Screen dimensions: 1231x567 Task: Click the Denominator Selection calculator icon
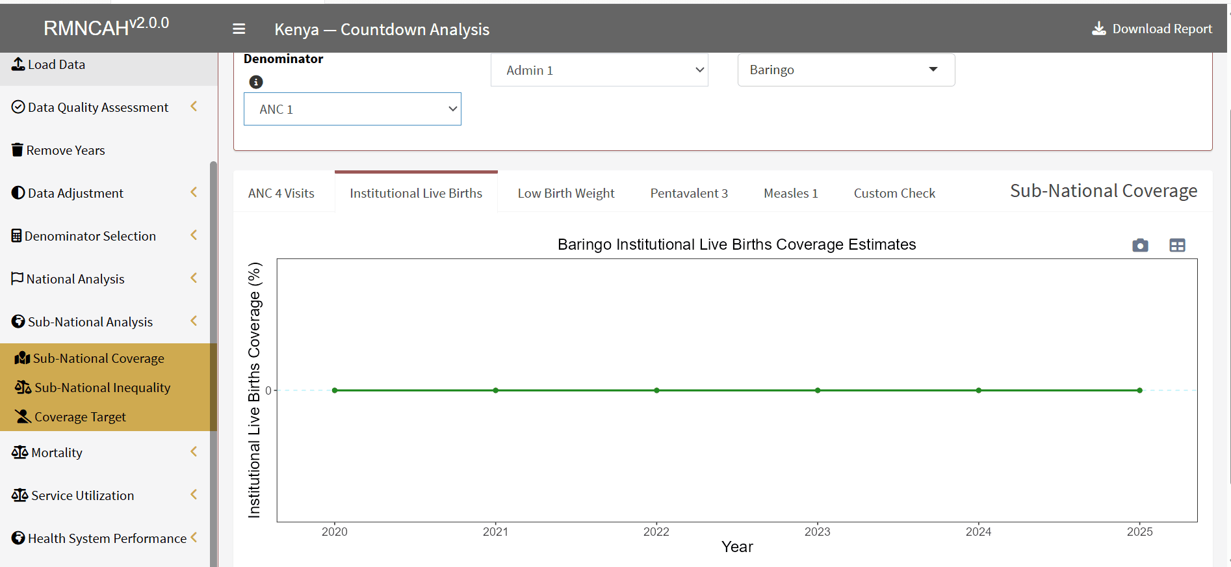[16, 236]
